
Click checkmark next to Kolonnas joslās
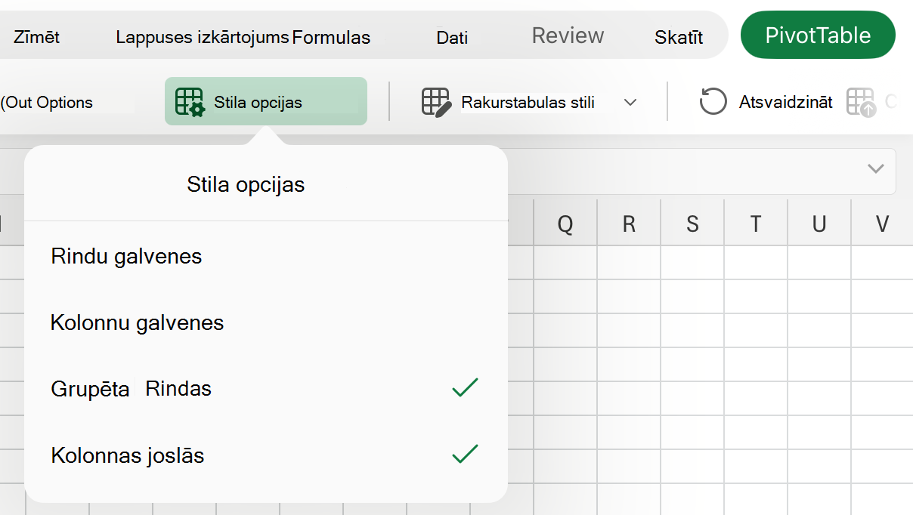click(465, 454)
